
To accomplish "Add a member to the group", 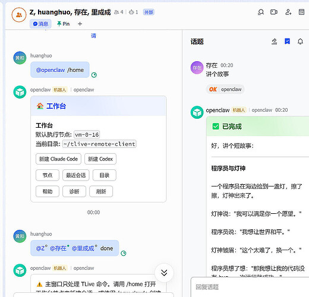I will tap(288, 12).
